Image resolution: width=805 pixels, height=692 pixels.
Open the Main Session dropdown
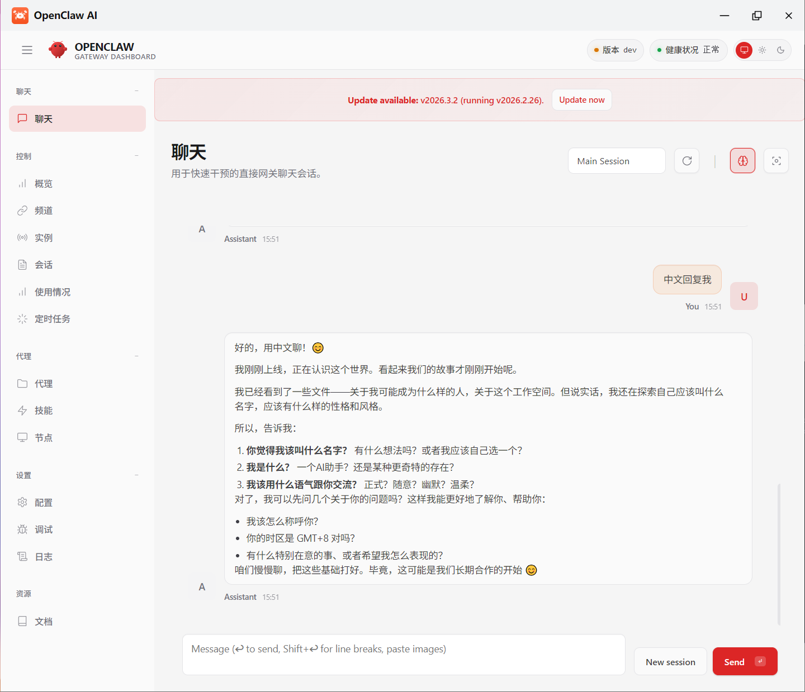point(617,160)
